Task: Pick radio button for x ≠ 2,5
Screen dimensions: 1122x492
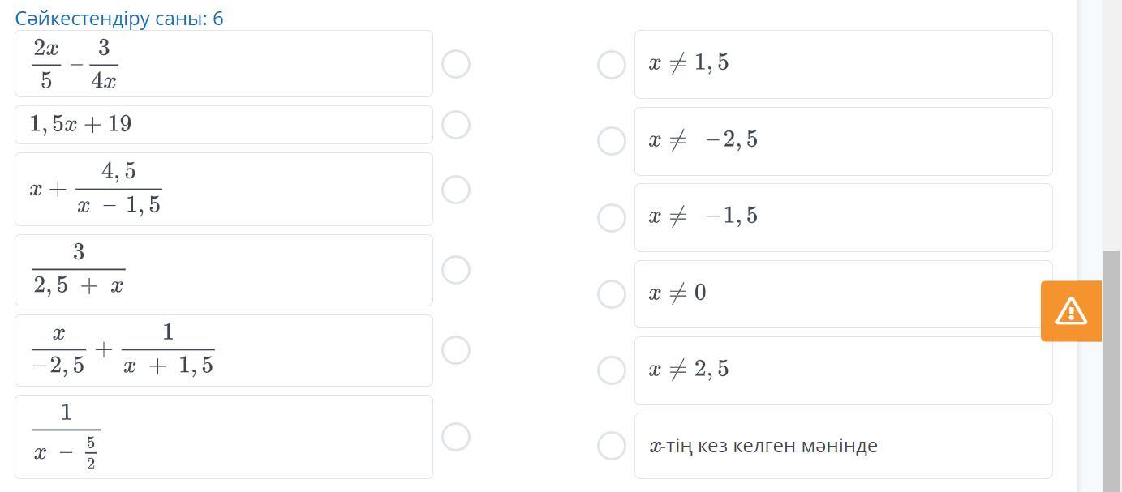Action: point(612,370)
